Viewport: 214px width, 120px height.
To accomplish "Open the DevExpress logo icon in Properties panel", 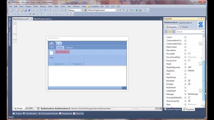I will [201, 25].
